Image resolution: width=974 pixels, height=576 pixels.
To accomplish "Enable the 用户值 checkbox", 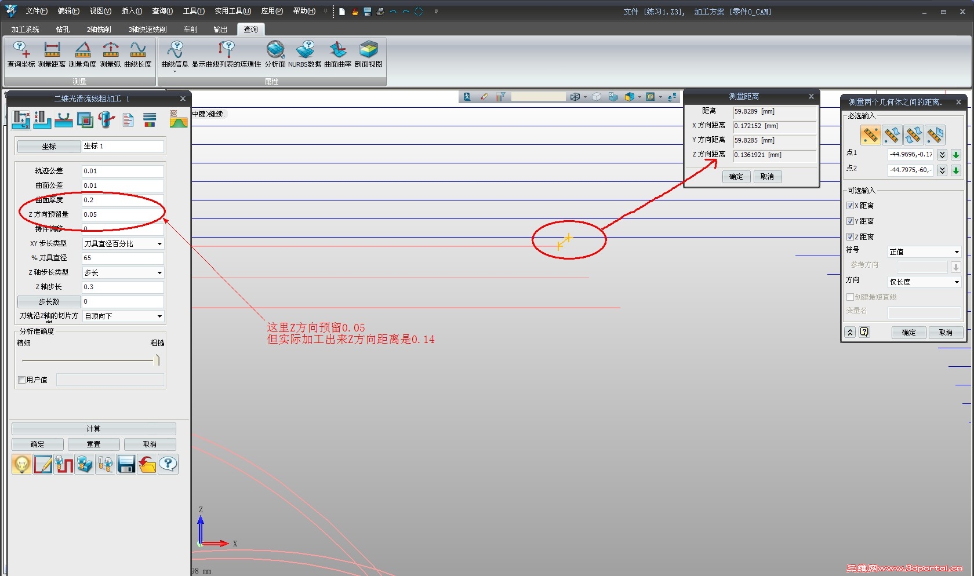I will pos(22,380).
